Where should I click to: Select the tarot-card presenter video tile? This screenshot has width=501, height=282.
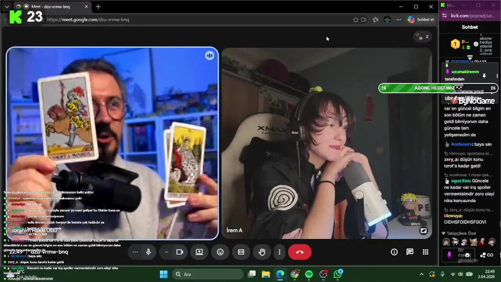[112, 143]
